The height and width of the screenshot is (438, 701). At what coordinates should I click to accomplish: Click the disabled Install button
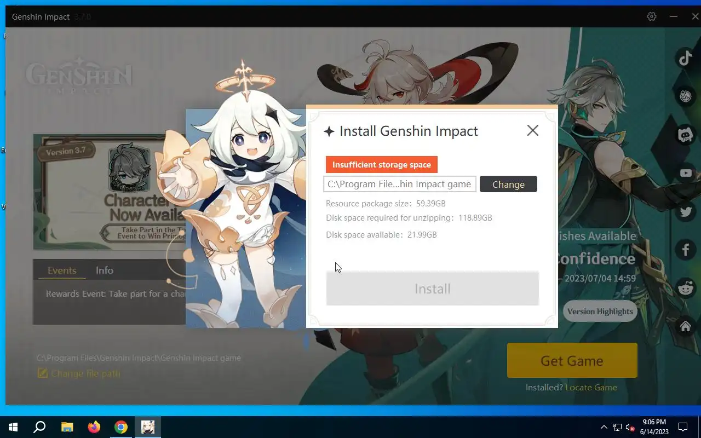[433, 289]
